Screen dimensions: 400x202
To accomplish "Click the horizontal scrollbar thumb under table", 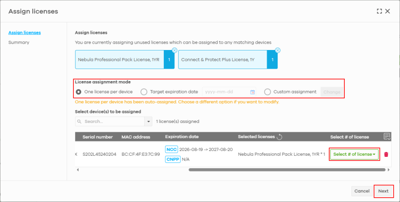I will pos(287,170).
